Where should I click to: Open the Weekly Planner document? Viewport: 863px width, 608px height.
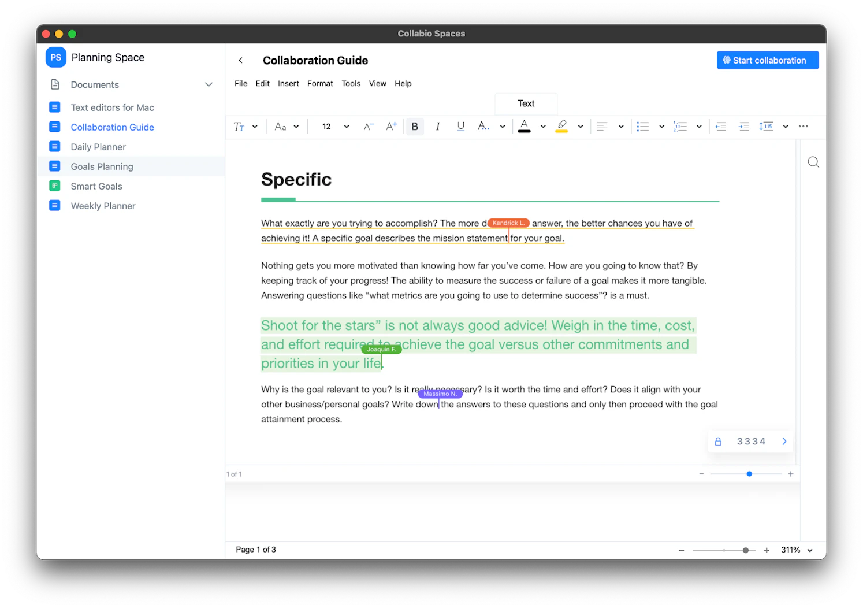click(131, 206)
